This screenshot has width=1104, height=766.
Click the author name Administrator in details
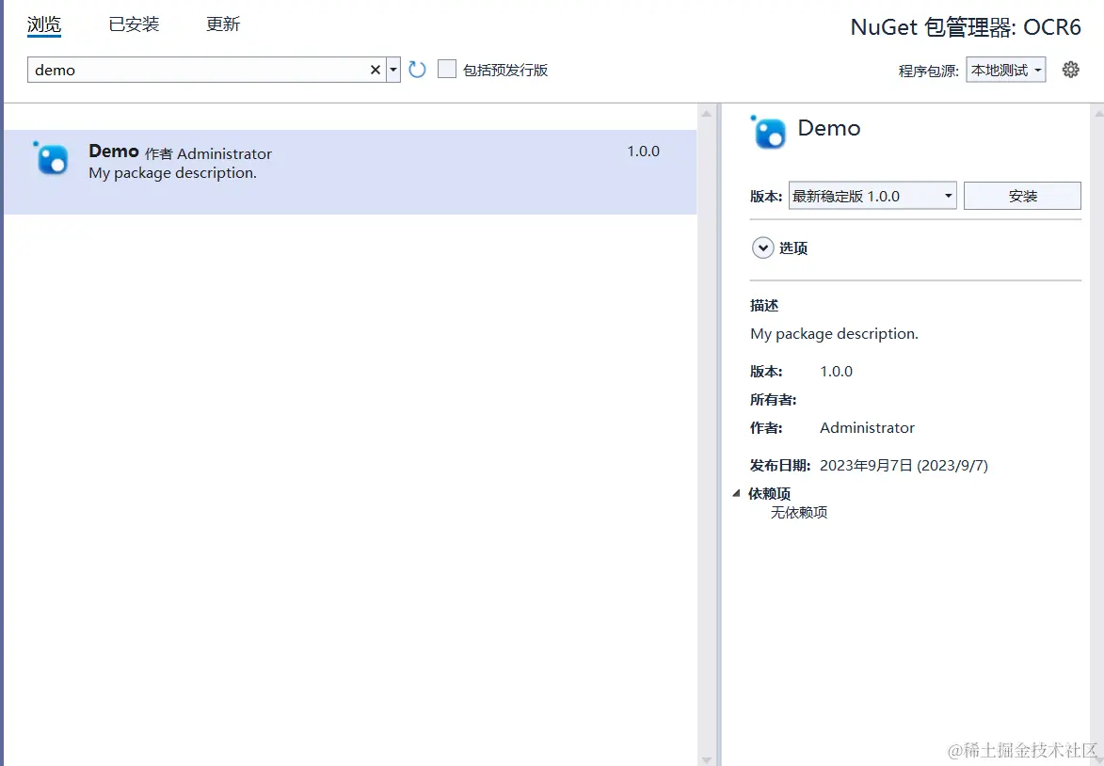tap(868, 428)
